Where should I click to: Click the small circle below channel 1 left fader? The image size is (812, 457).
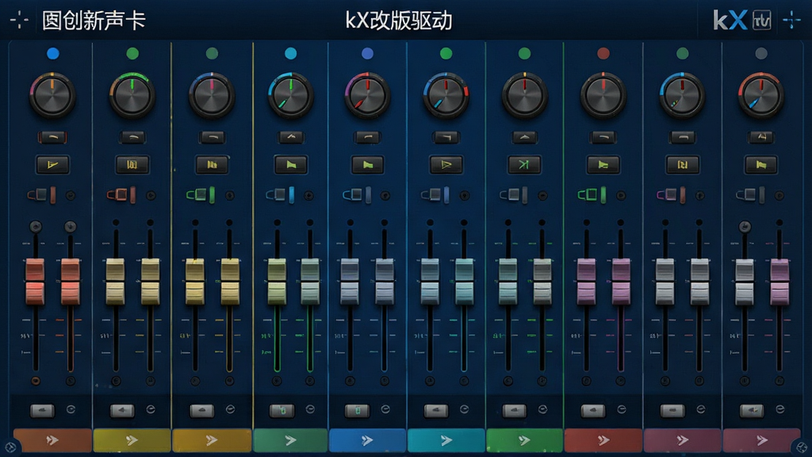coord(35,381)
